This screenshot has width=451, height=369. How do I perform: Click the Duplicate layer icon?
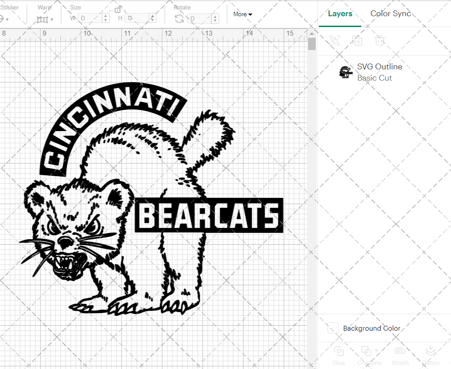pyautogui.click(x=358, y=41)
